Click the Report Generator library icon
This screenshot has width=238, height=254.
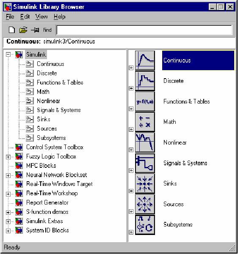click(19, 202)
